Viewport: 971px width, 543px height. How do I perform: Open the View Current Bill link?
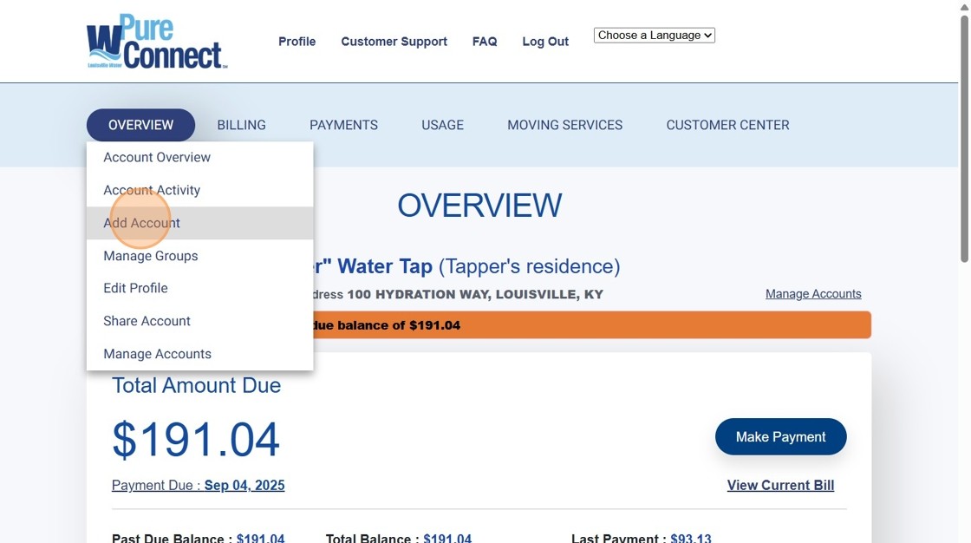coord(780,485)
